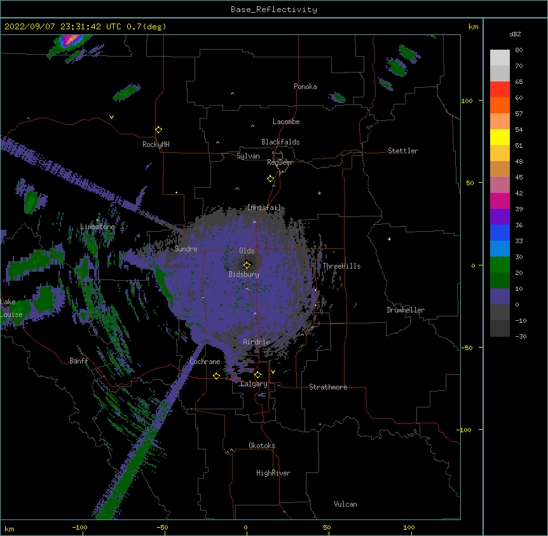Click the yellow diamond marker below Cochrane
This screenshot has width=548, height=536.
click(x=216, y=376)
